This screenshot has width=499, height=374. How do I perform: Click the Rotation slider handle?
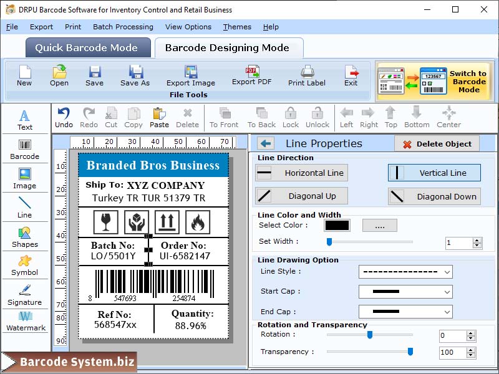[x=369, y=335]
